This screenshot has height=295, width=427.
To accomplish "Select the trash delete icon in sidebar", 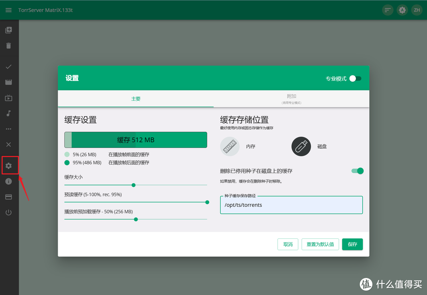I will click(x=9, y=45).
